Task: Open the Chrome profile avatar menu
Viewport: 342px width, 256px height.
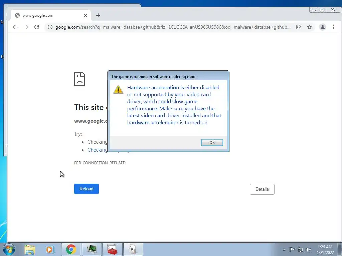Action: (x=322, y=27)
